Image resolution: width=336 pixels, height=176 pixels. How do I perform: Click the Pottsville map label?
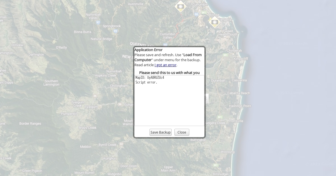click(x=236, y=121)
